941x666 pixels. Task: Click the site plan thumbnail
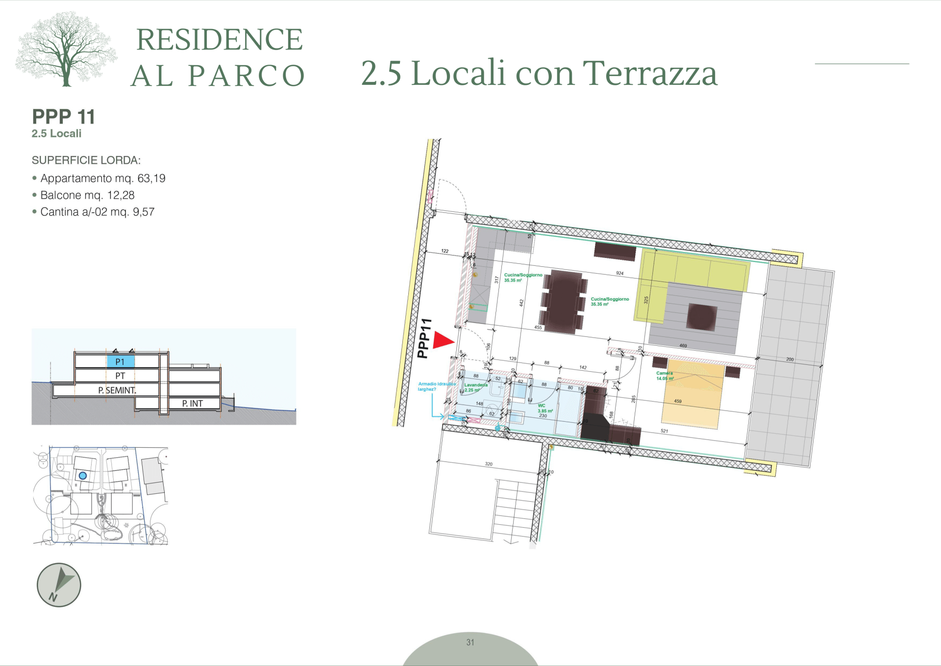click(x=100, y=495)
